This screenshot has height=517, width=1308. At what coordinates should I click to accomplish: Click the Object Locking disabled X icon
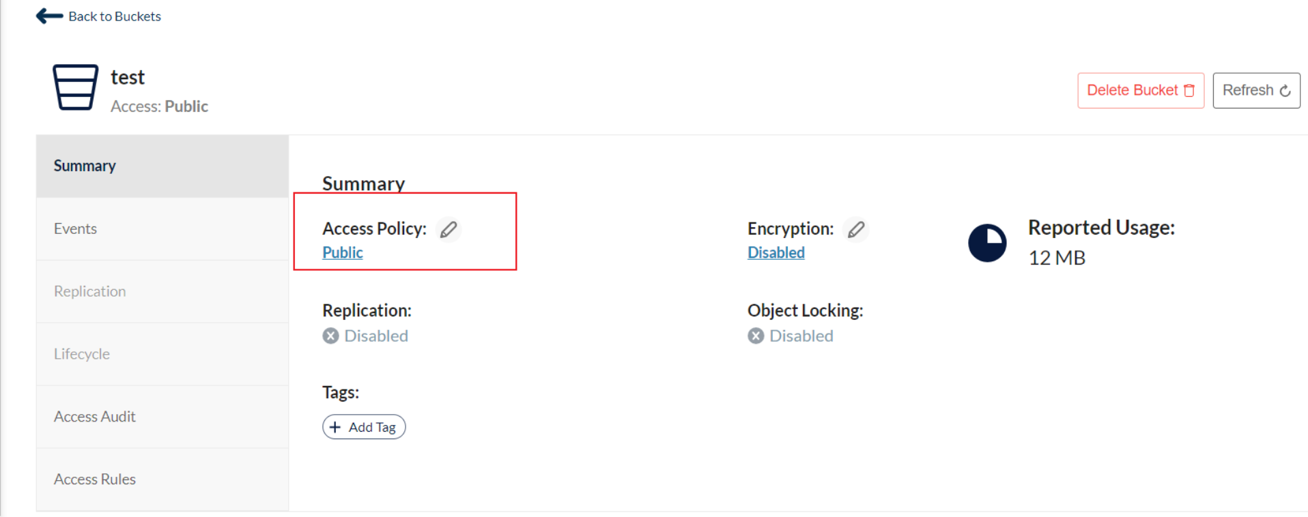(756, 336)
